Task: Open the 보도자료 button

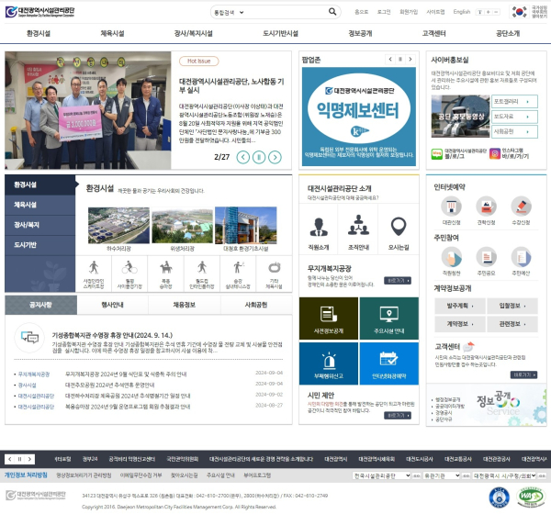Action: click(x=514, y=117)
